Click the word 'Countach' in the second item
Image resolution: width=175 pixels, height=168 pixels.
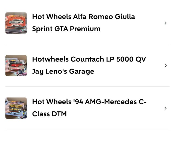point(84,59)
